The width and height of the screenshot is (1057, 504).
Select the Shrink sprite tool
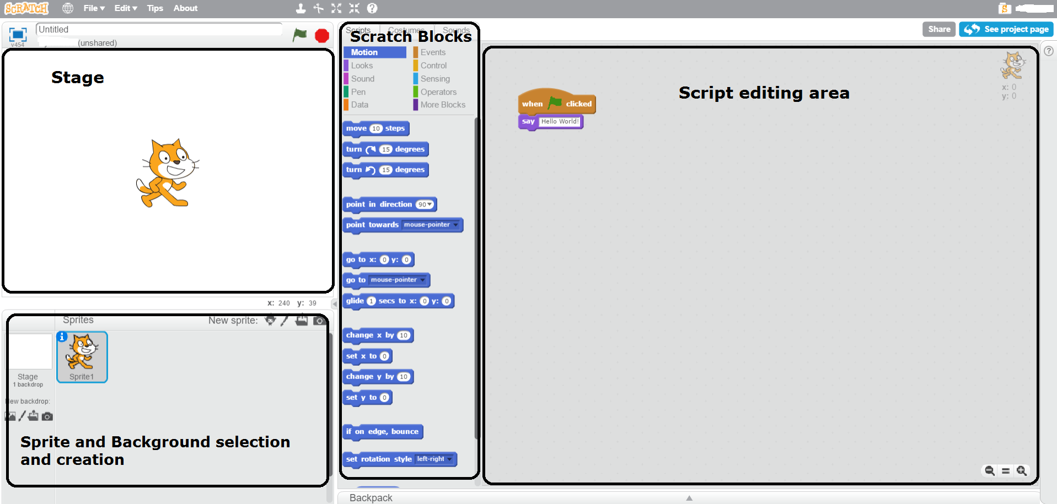point(354,8)
